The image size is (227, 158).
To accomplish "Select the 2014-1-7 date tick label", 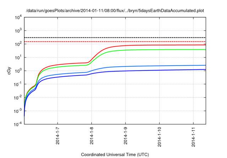I will coord(57,135).
